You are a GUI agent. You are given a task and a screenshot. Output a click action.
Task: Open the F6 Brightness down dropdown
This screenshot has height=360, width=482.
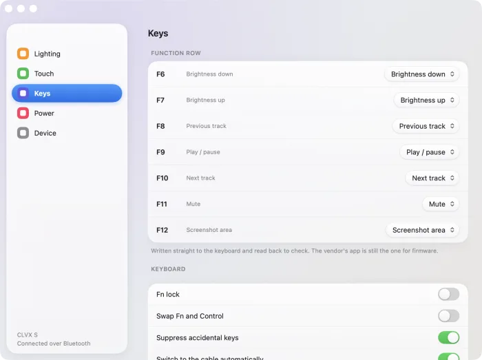(421, 74)
